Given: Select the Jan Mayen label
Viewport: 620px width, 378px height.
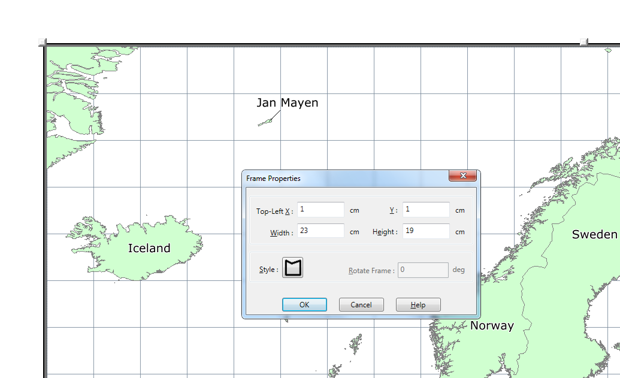Looking at the screenshot, I should (x=288, y=103).
